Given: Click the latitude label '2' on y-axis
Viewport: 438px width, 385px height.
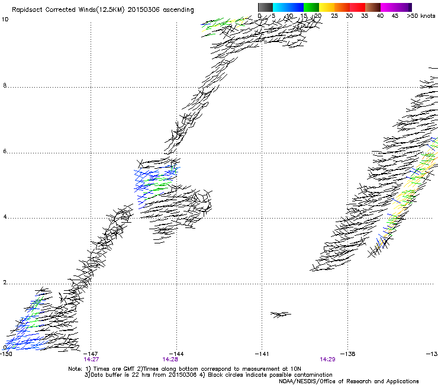Looking at the screenshot, I should point(5,283).
